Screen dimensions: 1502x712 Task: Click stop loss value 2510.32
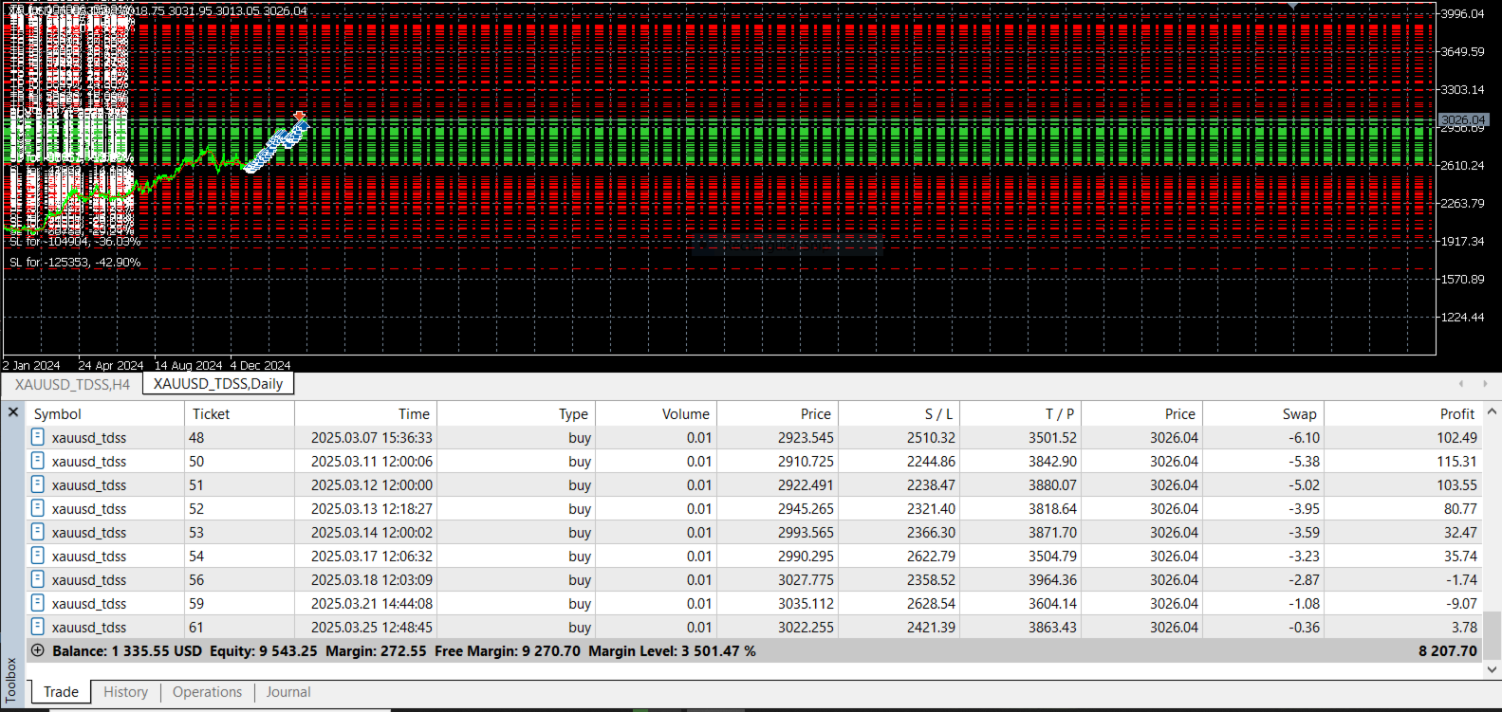pyautogui.click(x=932, y=437)
